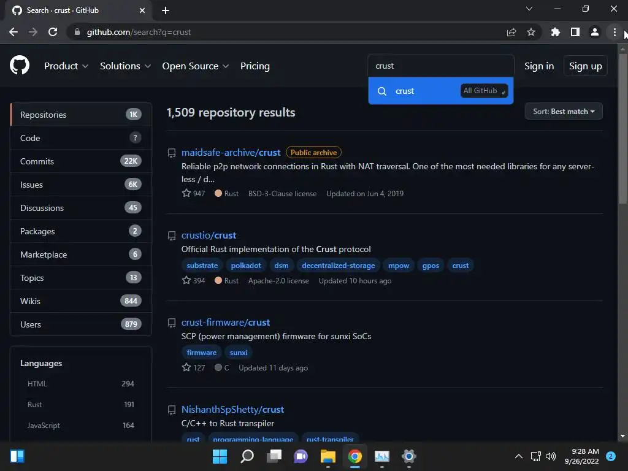
Task: Select the Discussions filter
Action: click(x=81, y=208)
